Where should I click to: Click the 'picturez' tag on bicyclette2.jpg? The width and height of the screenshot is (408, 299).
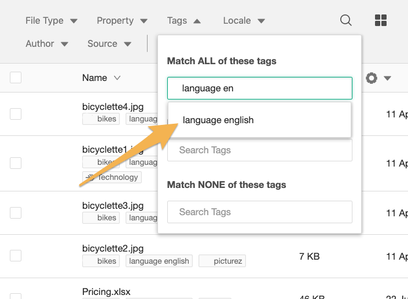click(x=222, y=261)
